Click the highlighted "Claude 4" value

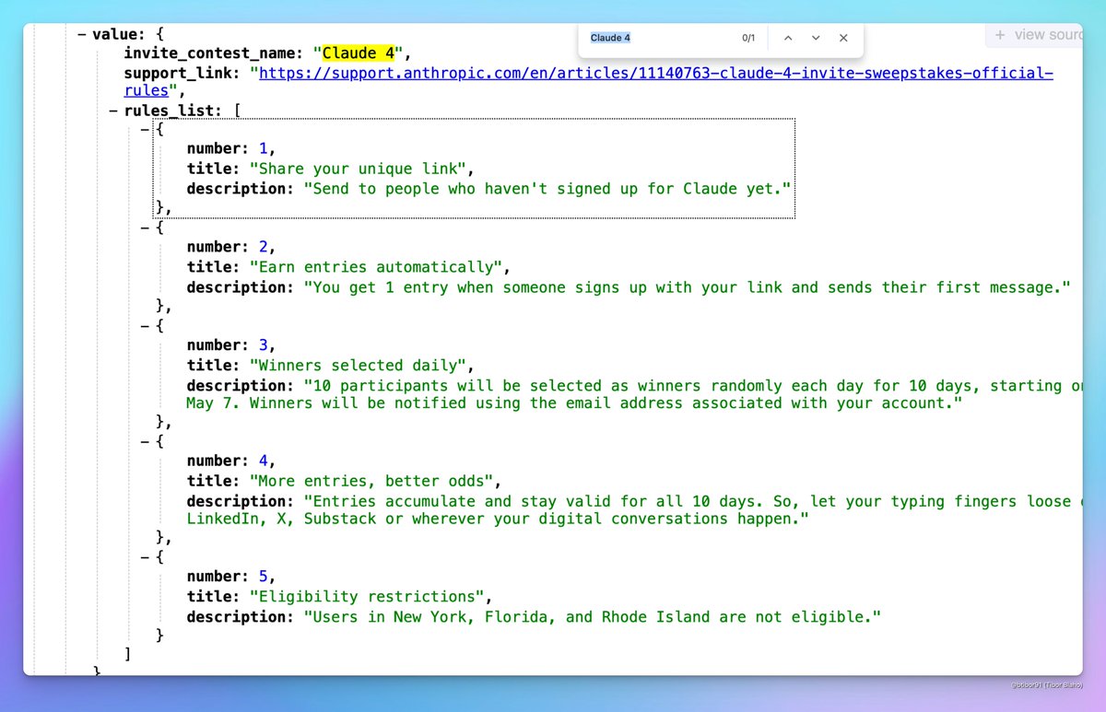click(359, 53)
